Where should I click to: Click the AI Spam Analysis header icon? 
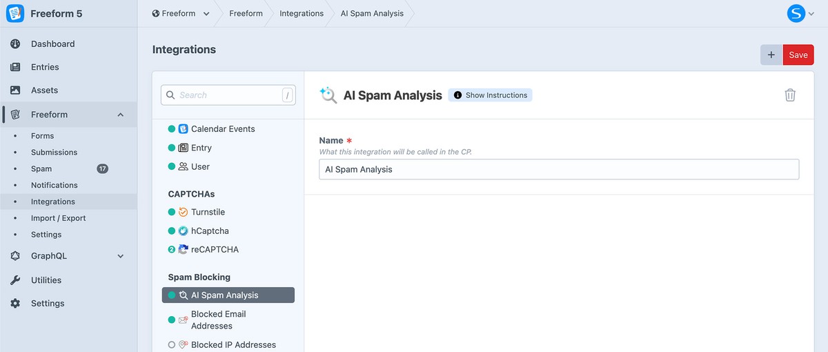coord(328,95)
